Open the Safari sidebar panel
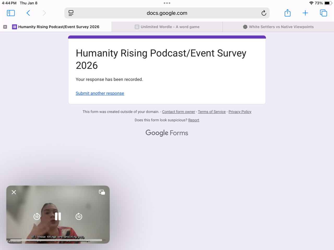Viewport: 334px width, 250px height. [x=11, y=13]
